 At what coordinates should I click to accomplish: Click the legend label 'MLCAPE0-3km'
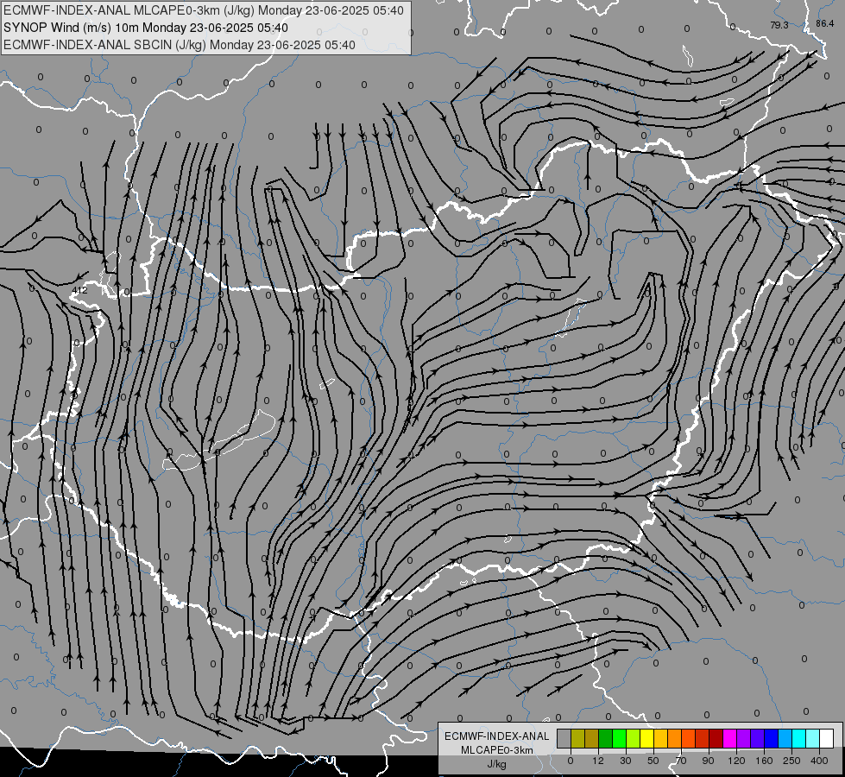coord(497,750)
